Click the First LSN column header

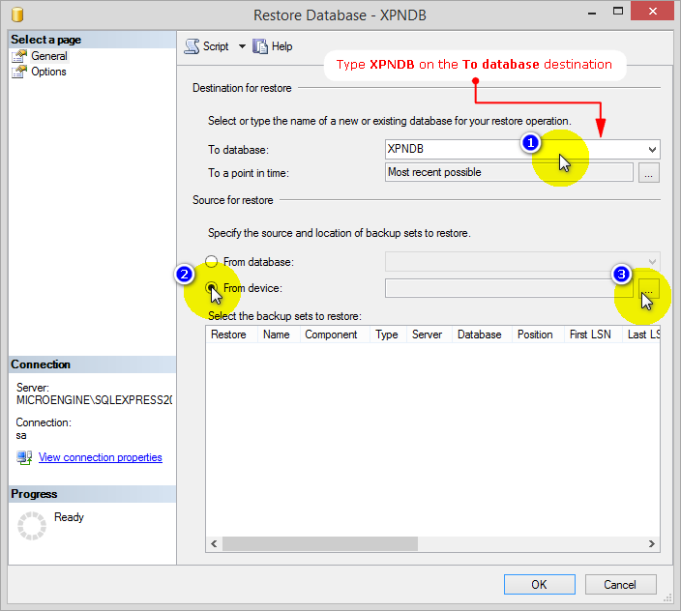tap(590, 335)
